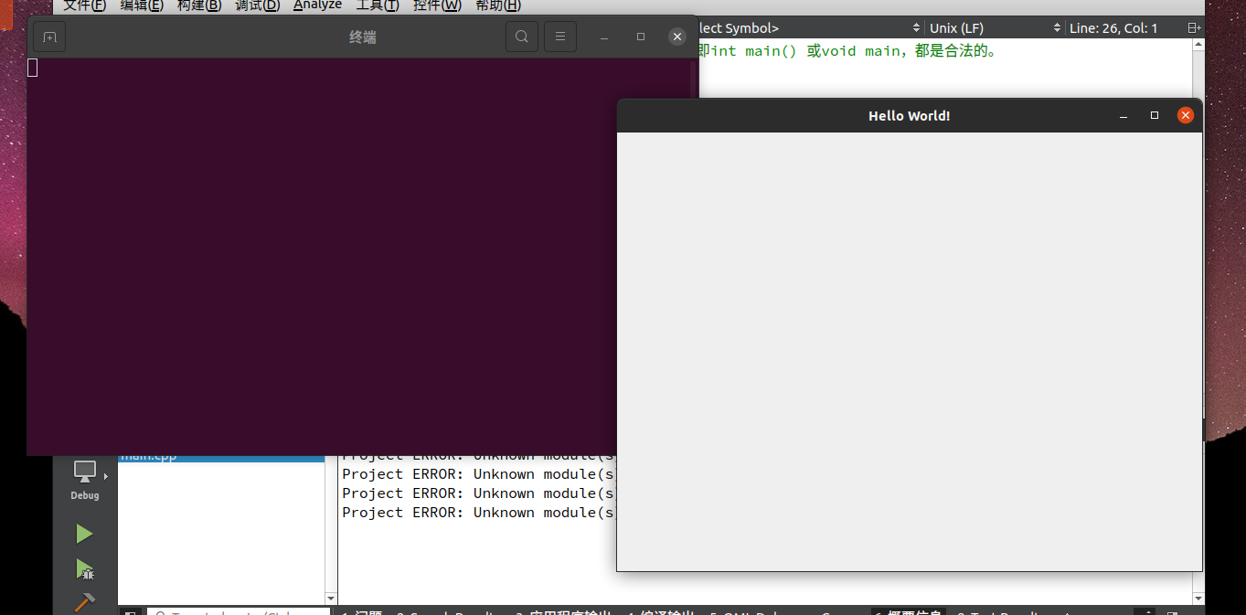Open search in the terminal titlebar
Viewport: 1246px width, 615px height.
tap(521, 37)
